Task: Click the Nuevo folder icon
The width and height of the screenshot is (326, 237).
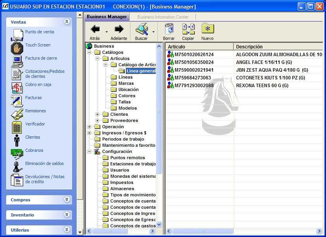Action: point(208,29)
